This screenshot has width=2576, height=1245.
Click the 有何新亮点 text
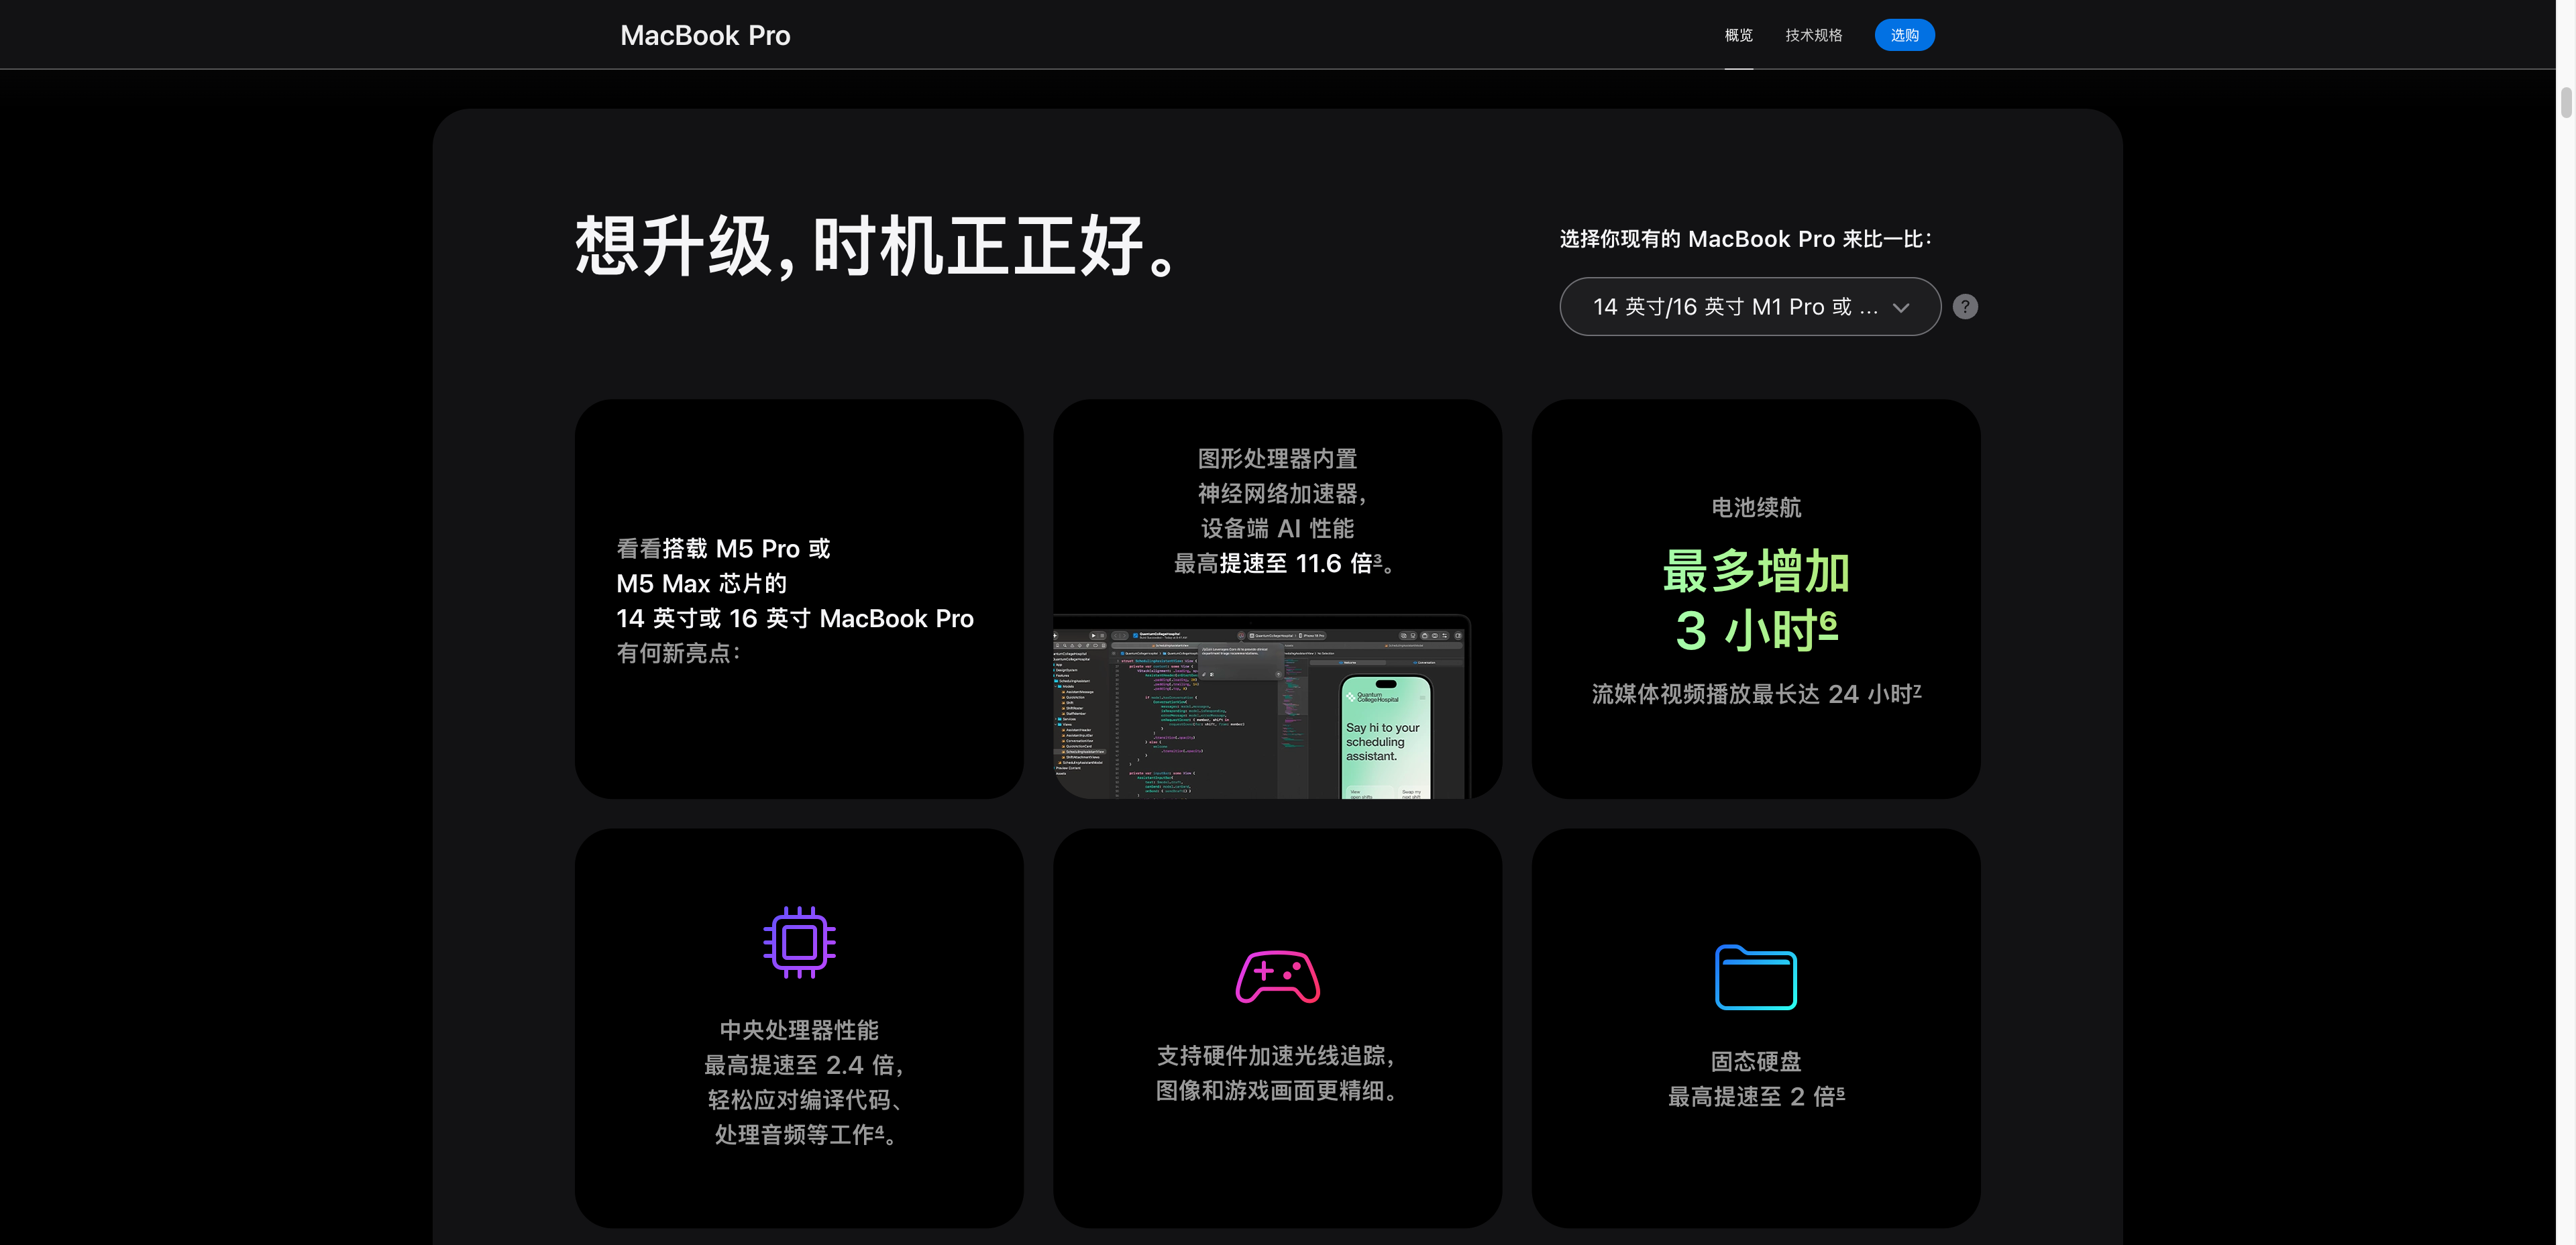pos(678,653)
